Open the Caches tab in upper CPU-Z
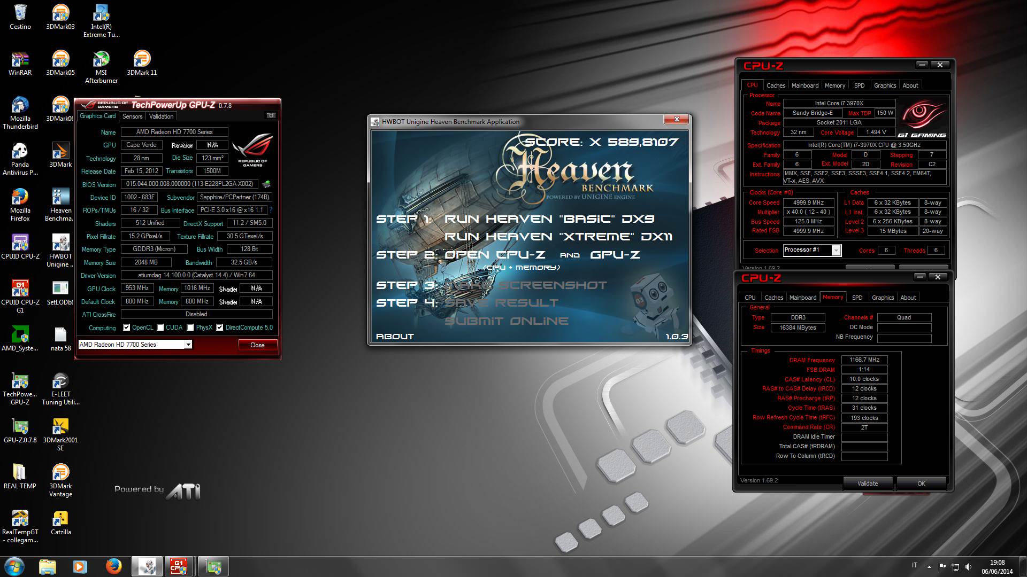Image resolution: width=1027 pixels, height=577 pixels. coord(776,85)
